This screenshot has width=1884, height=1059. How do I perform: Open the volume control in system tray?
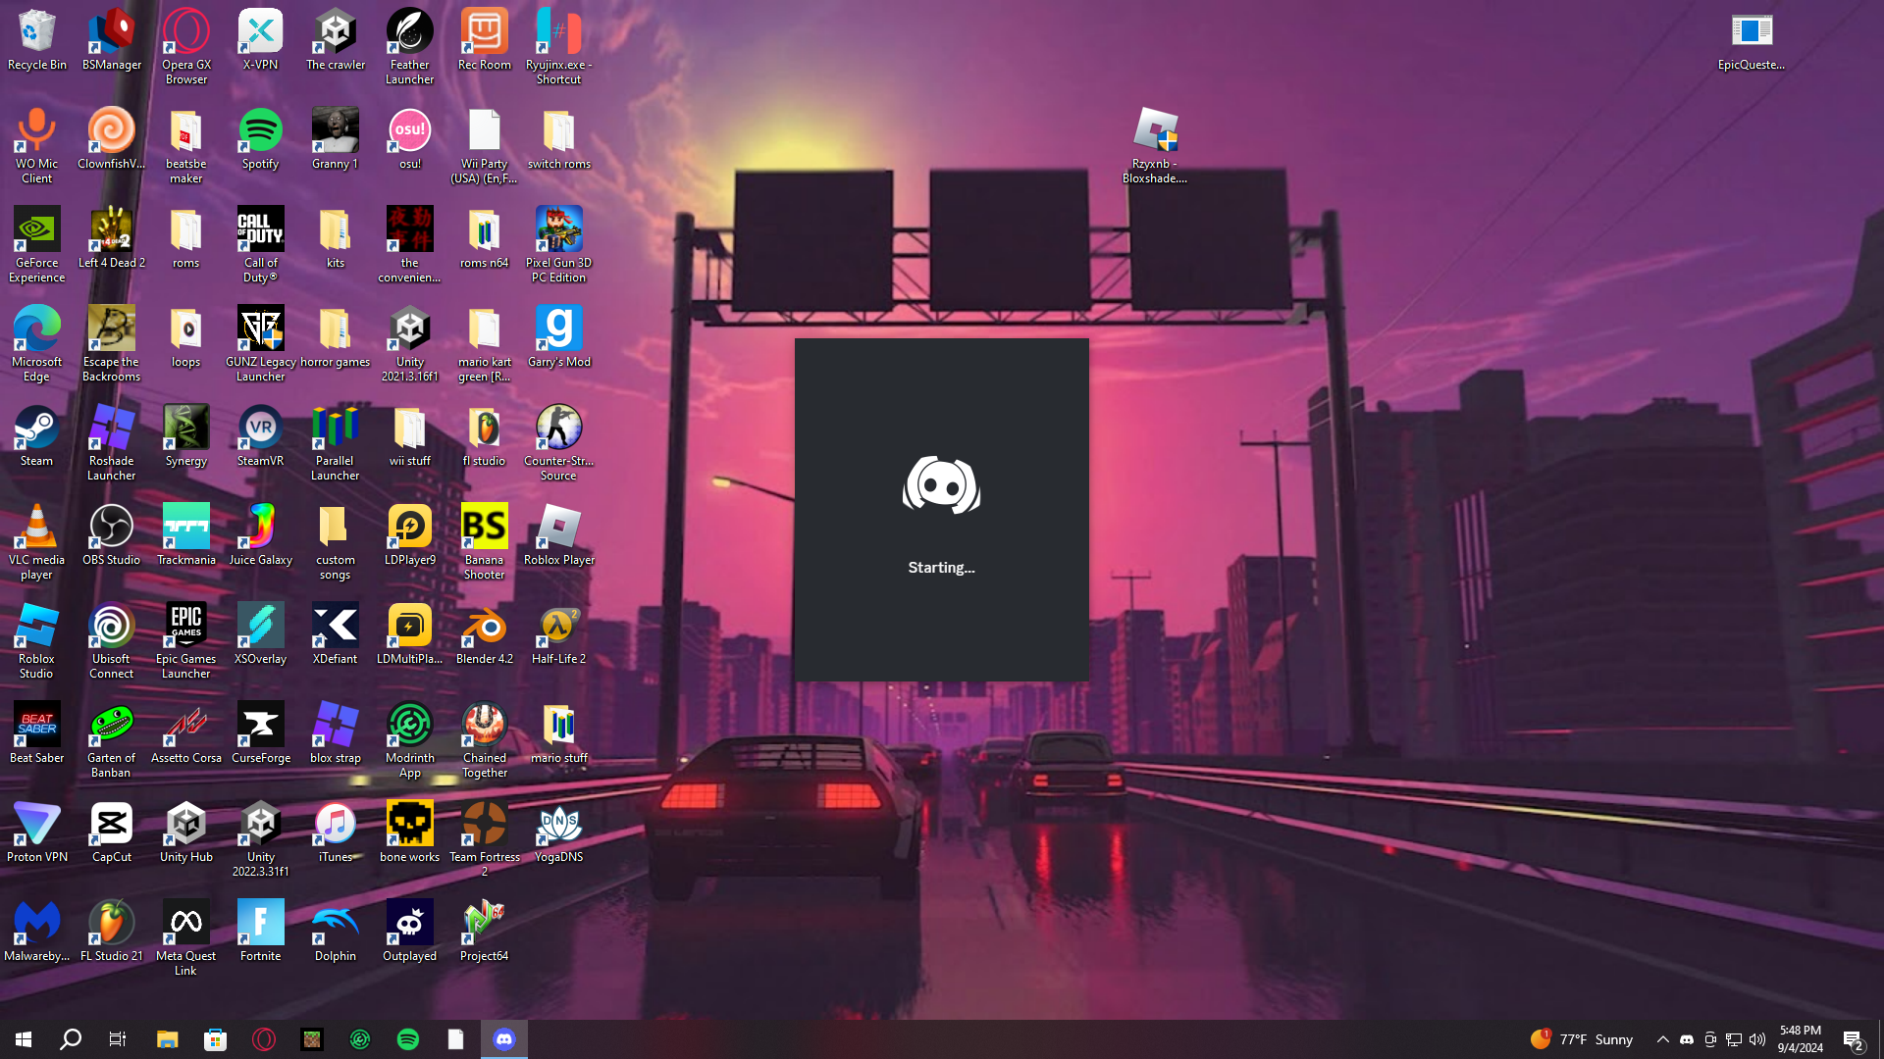pyautogui.click(x=1757, y=1039)
